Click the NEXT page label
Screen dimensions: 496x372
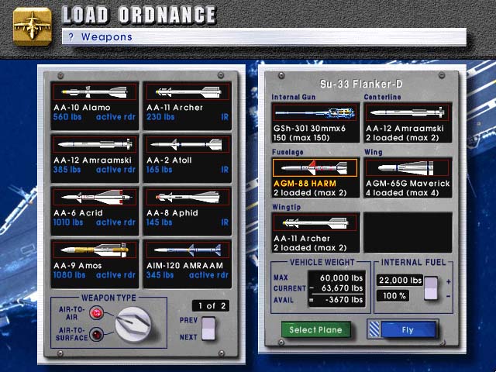pyautogui.click(x=188, y=337)
